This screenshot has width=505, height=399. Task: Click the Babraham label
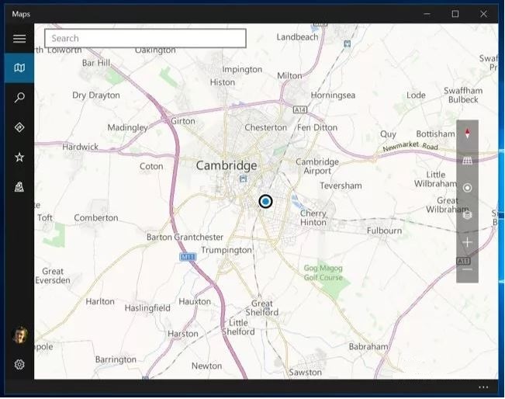368,347
